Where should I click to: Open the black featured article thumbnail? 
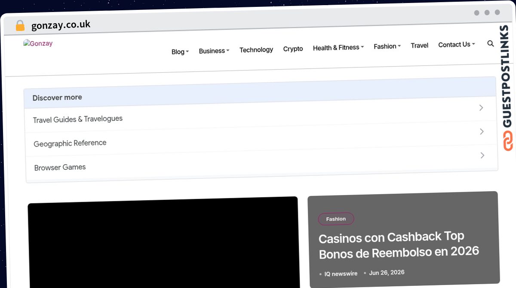tap(163, 243)
